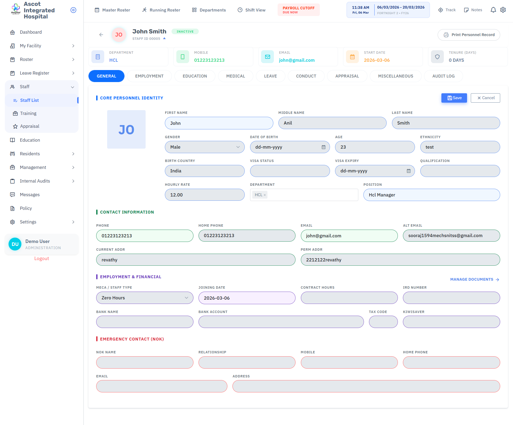
Task: Click the Hourly Rate input field
Action: tap(205, 195)
